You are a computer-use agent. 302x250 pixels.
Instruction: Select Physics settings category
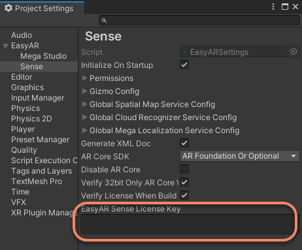[x=25, y=108]
